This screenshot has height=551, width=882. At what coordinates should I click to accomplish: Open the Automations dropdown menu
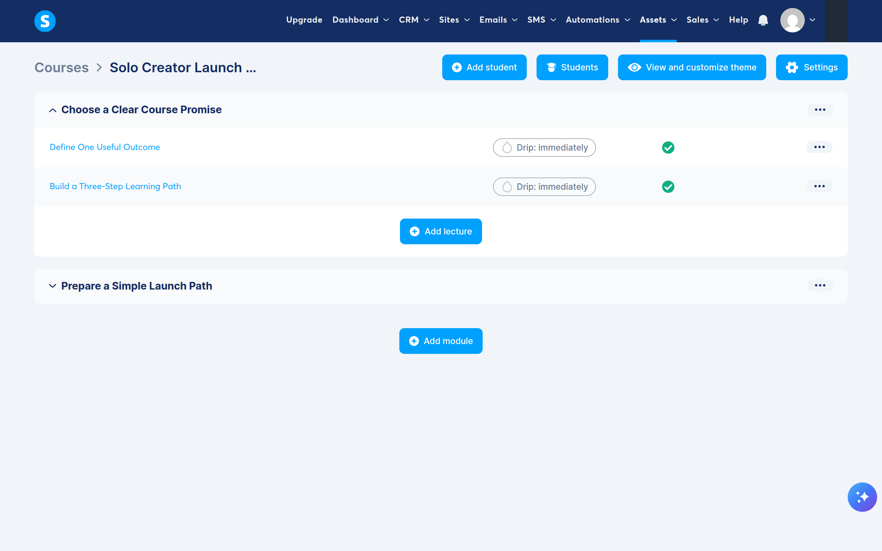pyautogui.click(x=598, y=20)
